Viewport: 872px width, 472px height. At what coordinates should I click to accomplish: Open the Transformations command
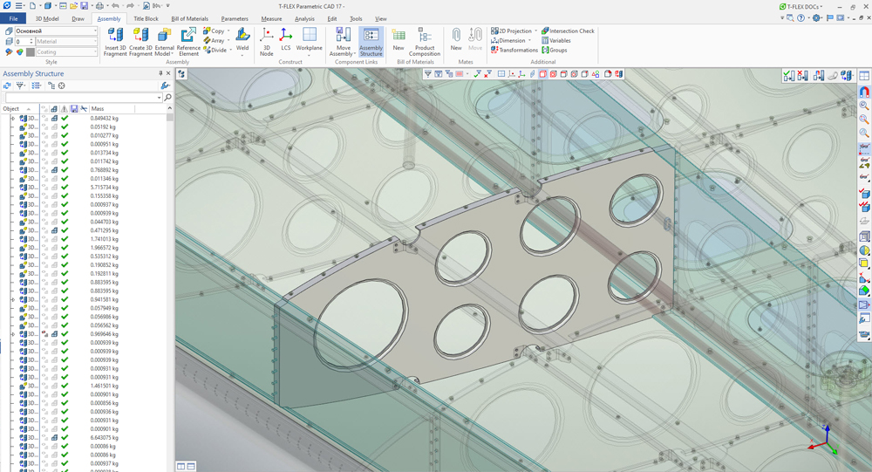click(514, 50)
